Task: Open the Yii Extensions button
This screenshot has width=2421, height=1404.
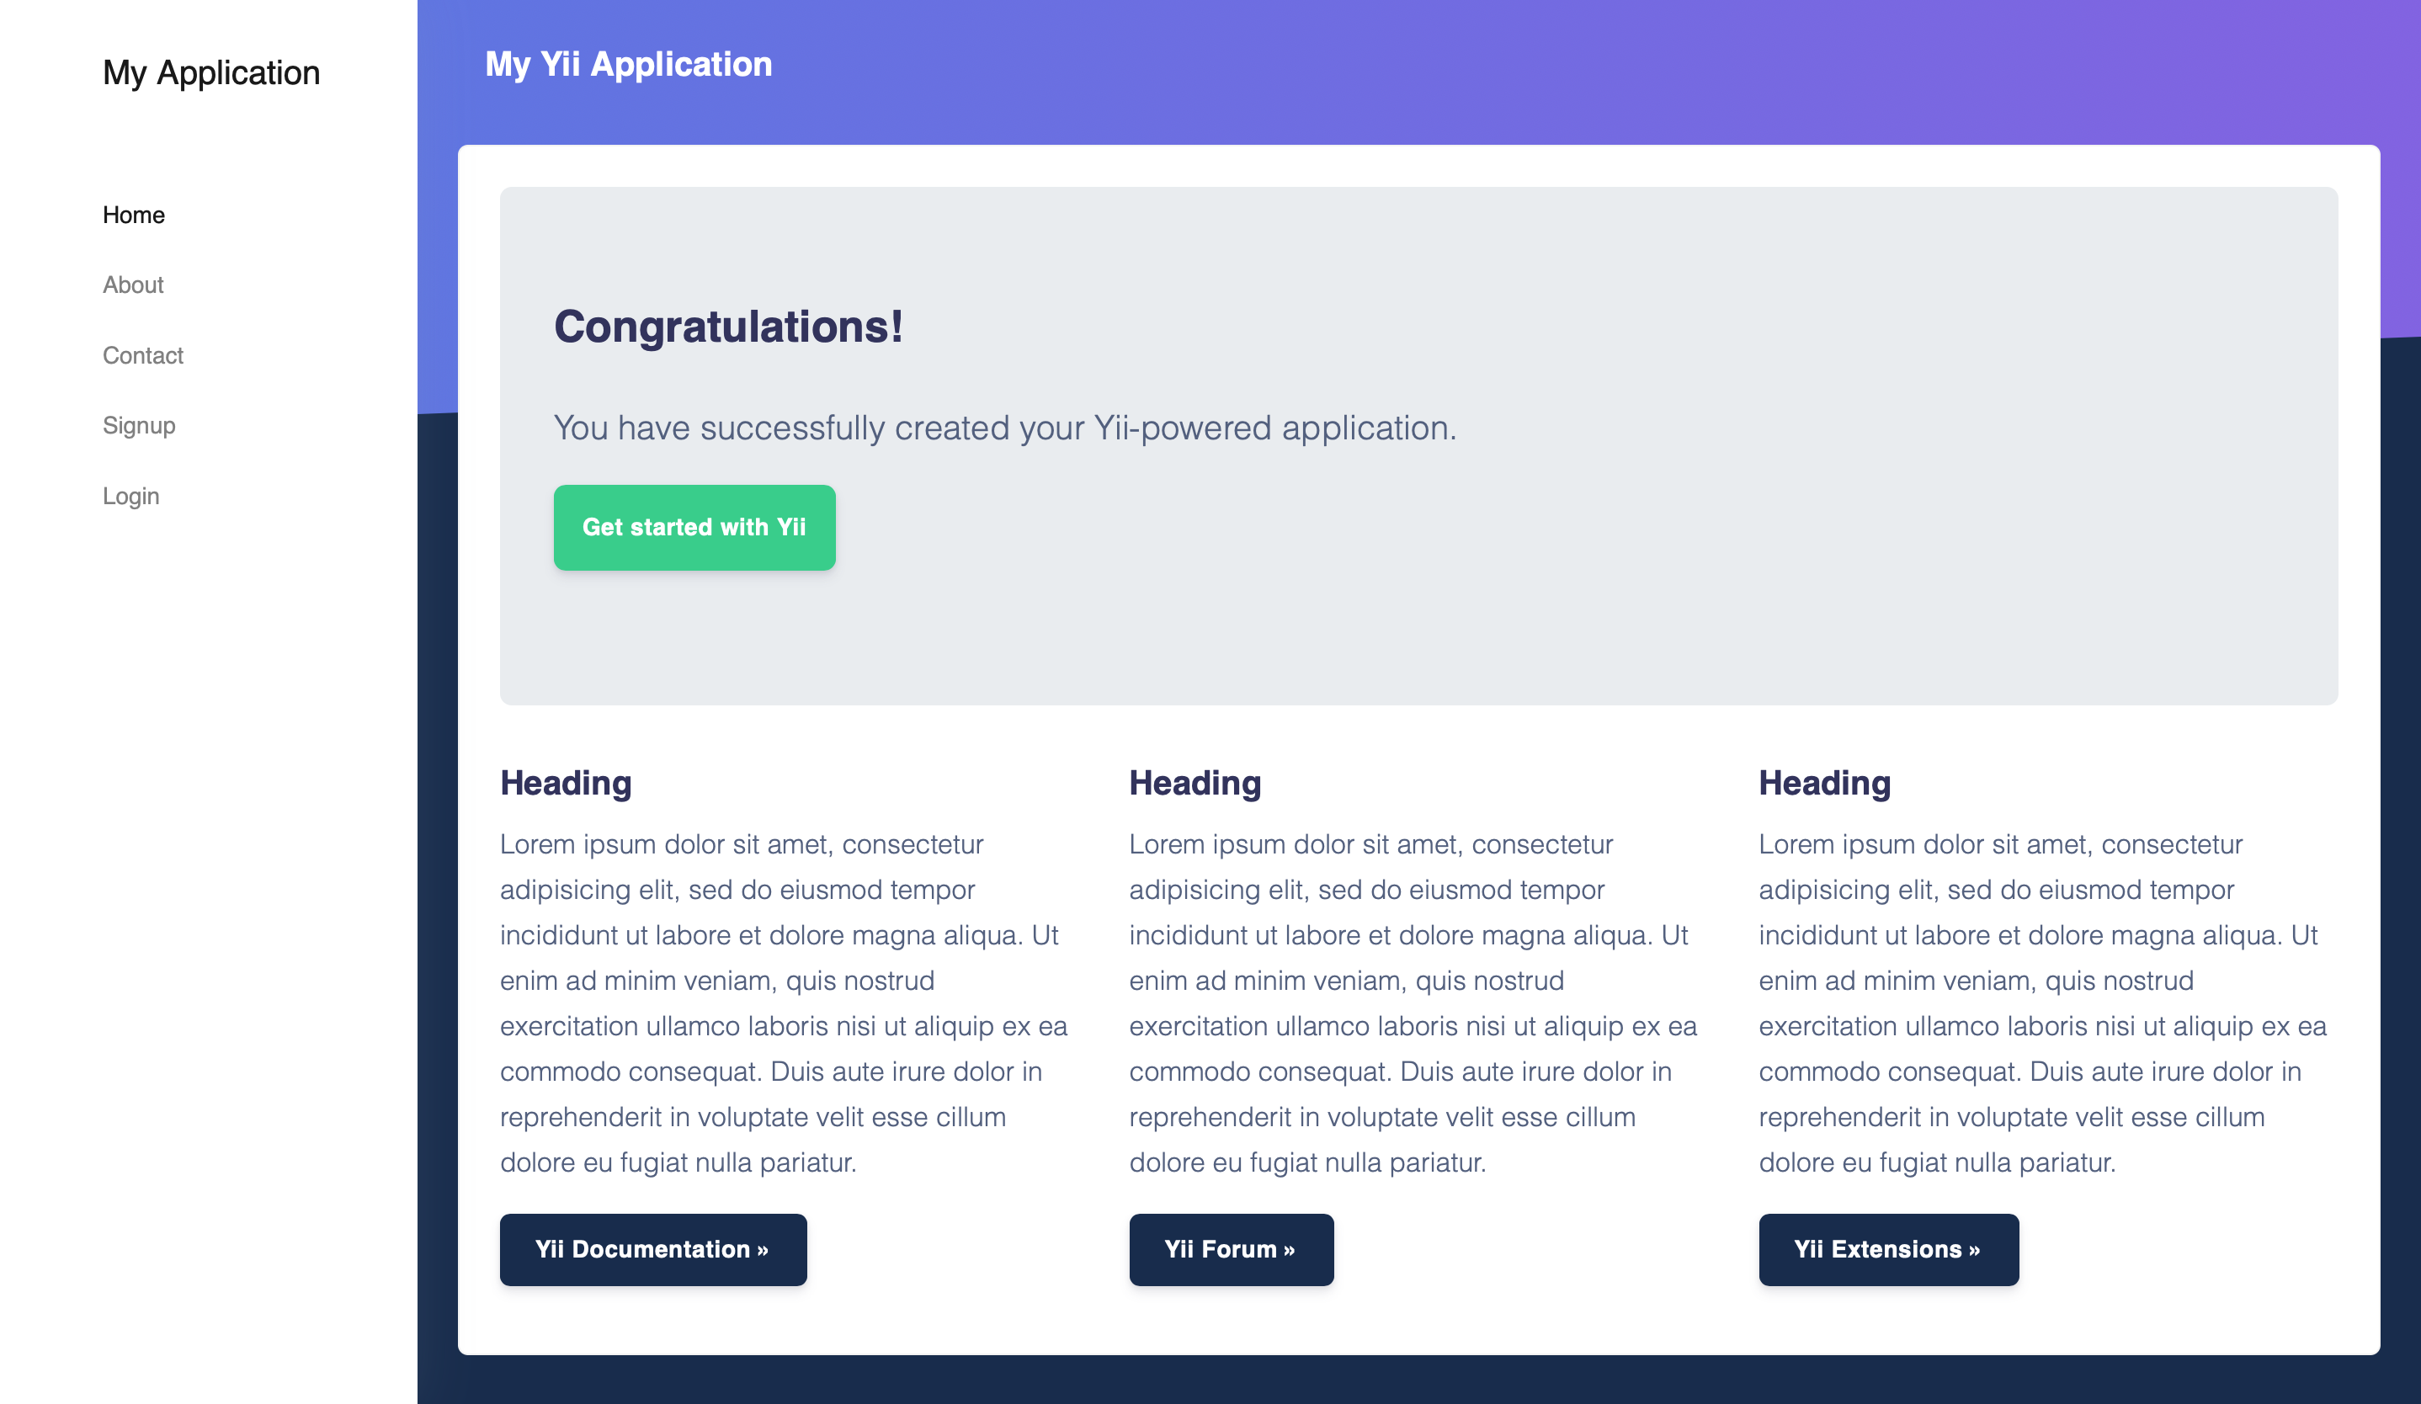Action: point(1888,1249)
